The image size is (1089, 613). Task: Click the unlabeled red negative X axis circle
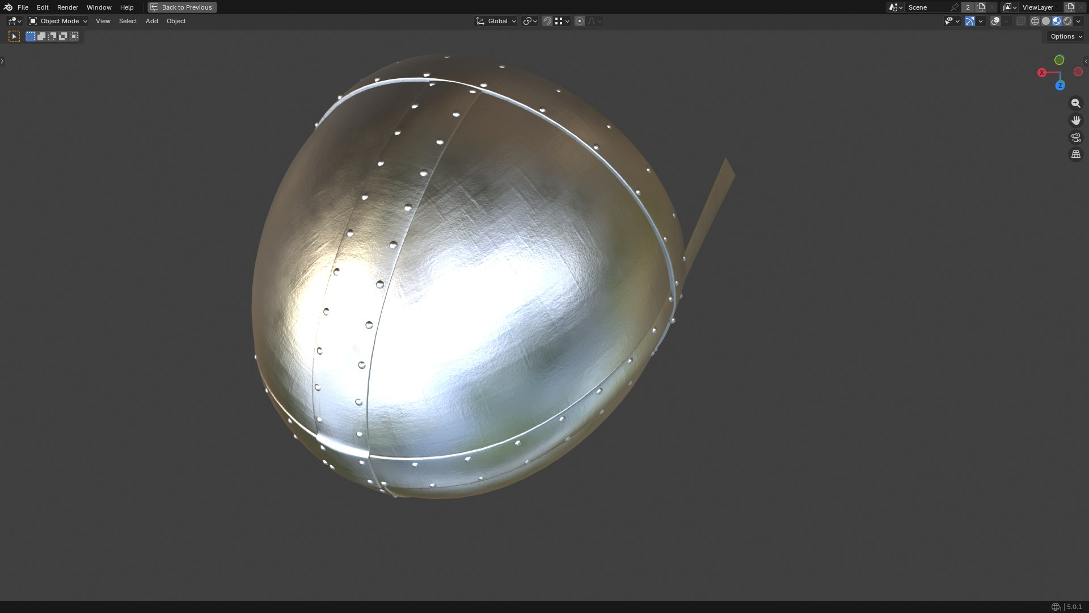pyautogui.click(x=1078, y=72)
